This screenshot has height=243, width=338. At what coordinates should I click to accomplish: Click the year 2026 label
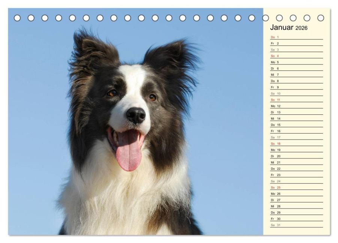301,28
